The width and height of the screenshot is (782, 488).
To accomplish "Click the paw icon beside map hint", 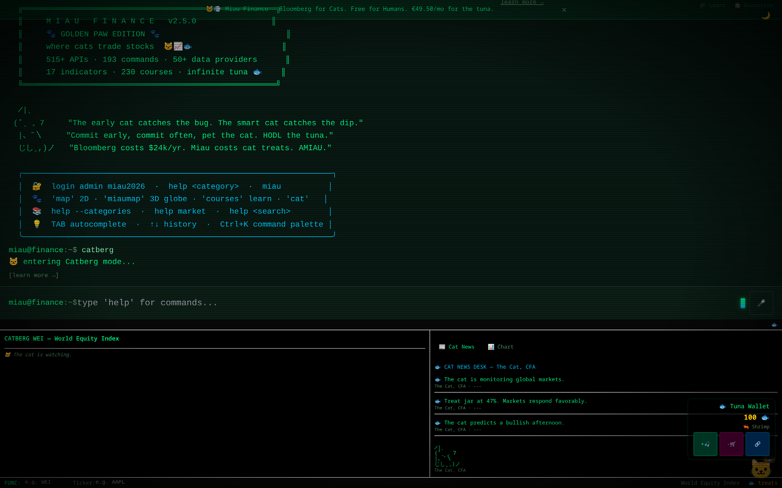I will pyautogui.click(x=37, y=199).
